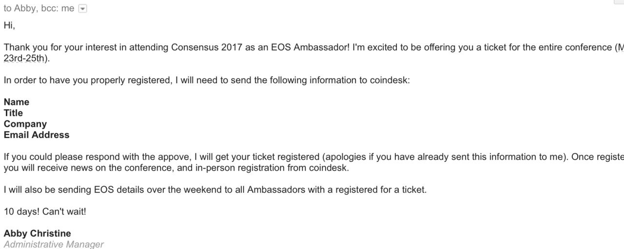Click the "10 days! Can't wait!" line

(45, 211)
